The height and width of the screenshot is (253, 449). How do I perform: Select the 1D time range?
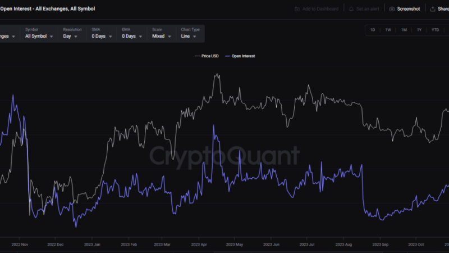point(373,30)
